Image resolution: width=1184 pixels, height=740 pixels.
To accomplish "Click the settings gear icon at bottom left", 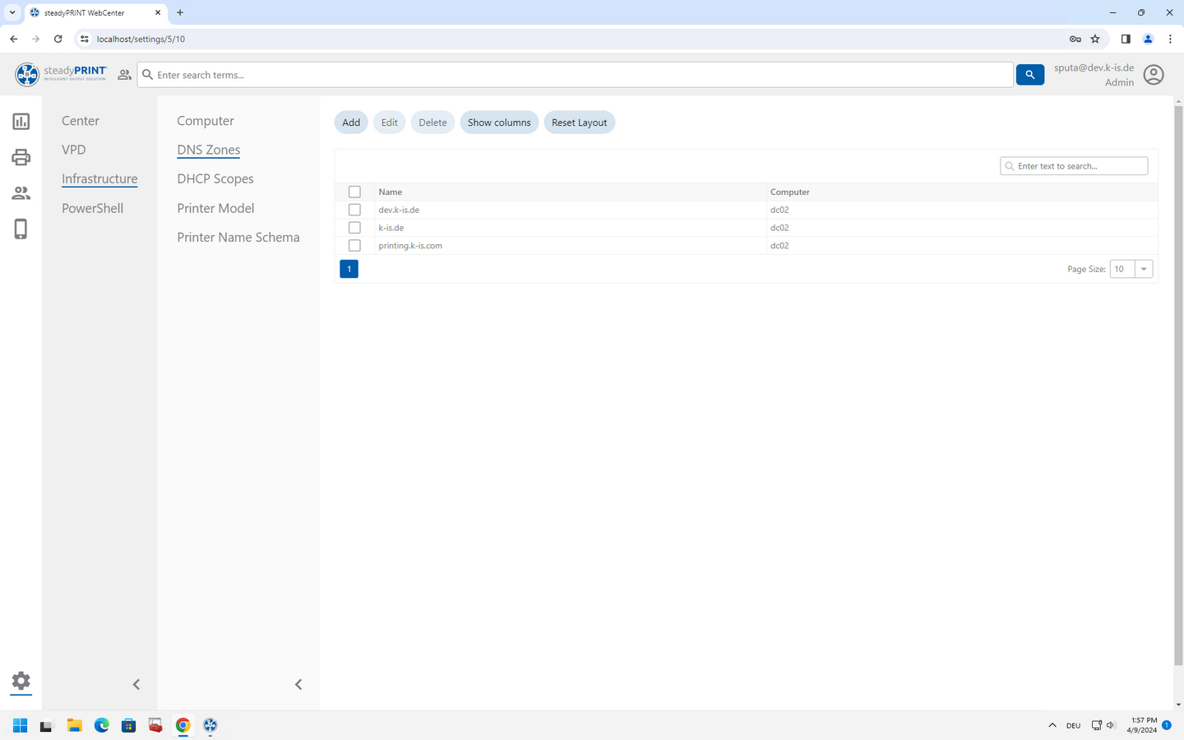I will pyautogui.click(x=21, y=681).
